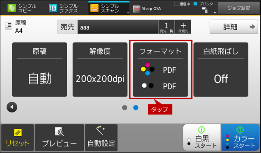Select the destination field showing aaa

(118, 27)
